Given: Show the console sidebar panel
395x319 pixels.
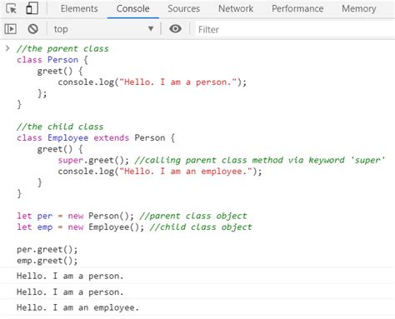Looking at the screenshot, I should point(11,29).
